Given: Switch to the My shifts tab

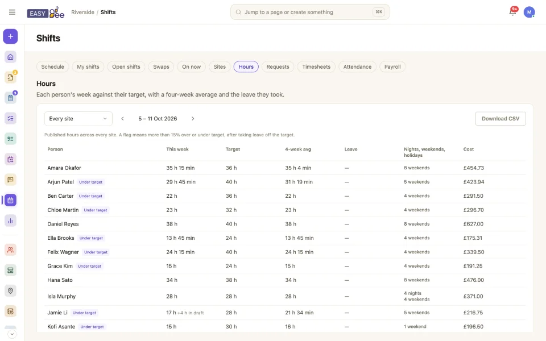Looking at the screenshot, I should point(88,67).
